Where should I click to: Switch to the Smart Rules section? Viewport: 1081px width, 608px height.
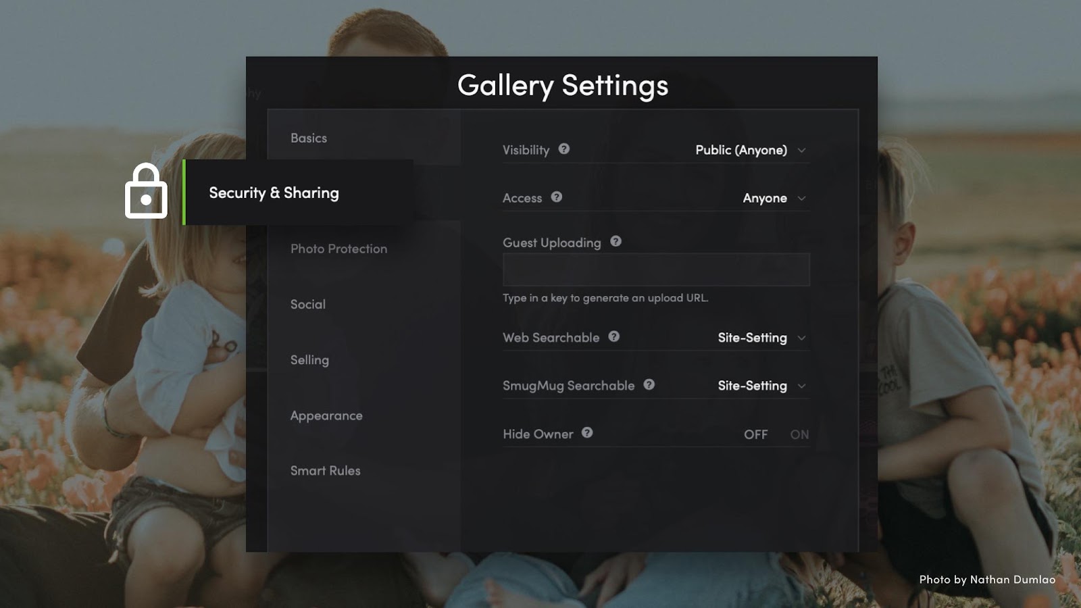325,470
